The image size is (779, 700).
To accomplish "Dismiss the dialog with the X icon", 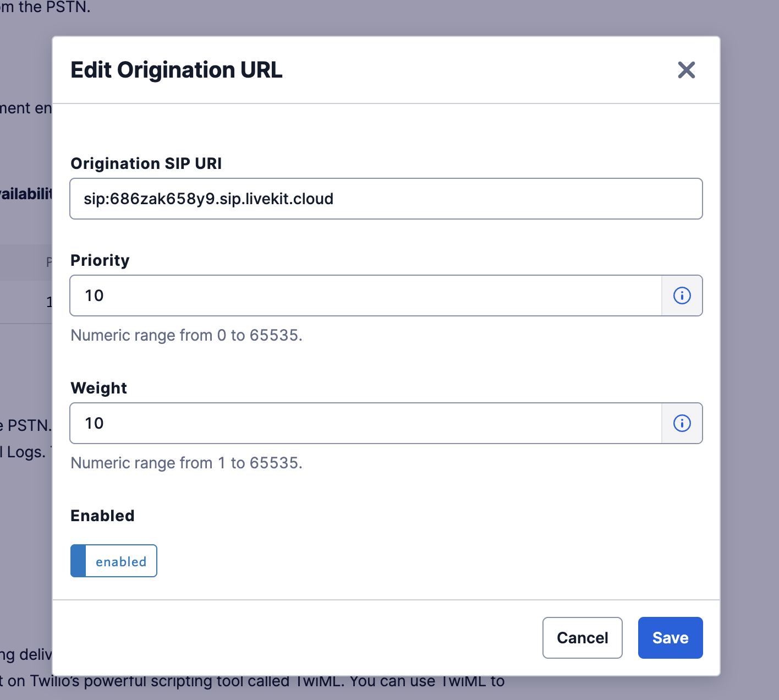I will [686, 70].
